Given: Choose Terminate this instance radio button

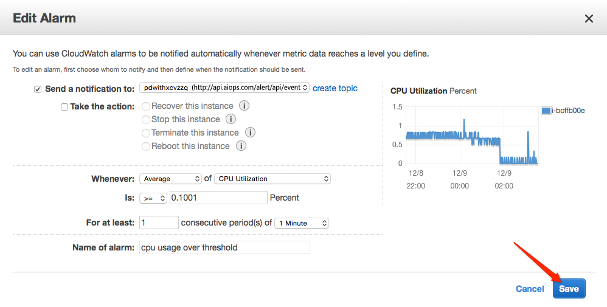Looking at the screenshot, I should [x=146, y=133].
